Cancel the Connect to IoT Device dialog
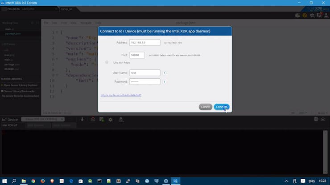The width and height of the screenshot is (330, 185). tap(206, 107)
